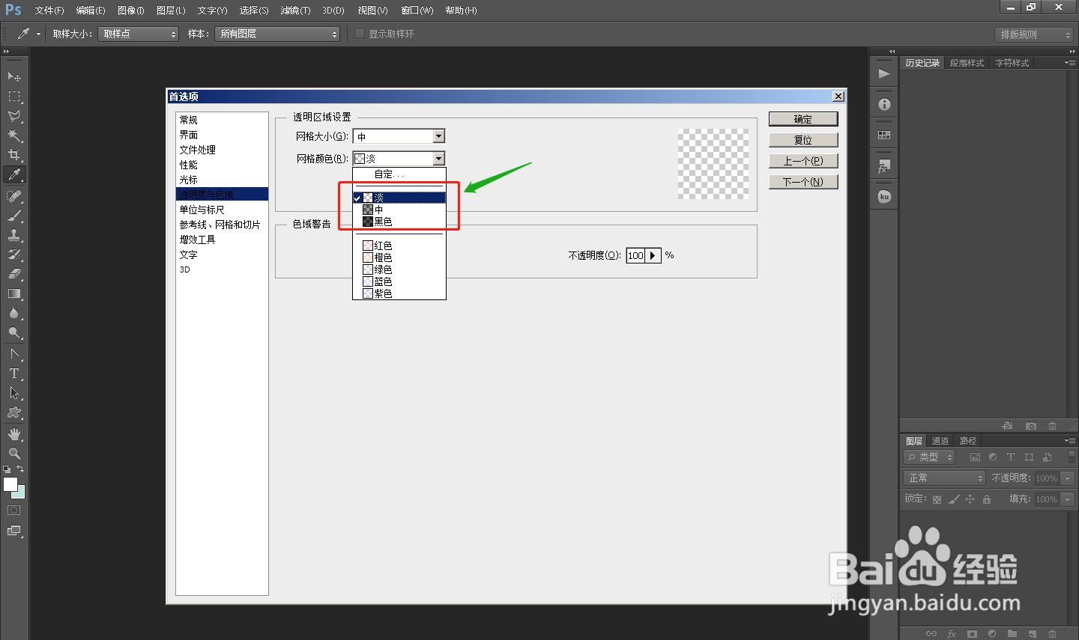Image resolution: width=1079 pixels, height=640 pixels.
Task: Select the Hand tool
Action: pos(14,434)
